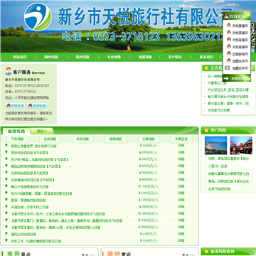Click 详细 in the 华东三市 row

click(x=181, y=241)
